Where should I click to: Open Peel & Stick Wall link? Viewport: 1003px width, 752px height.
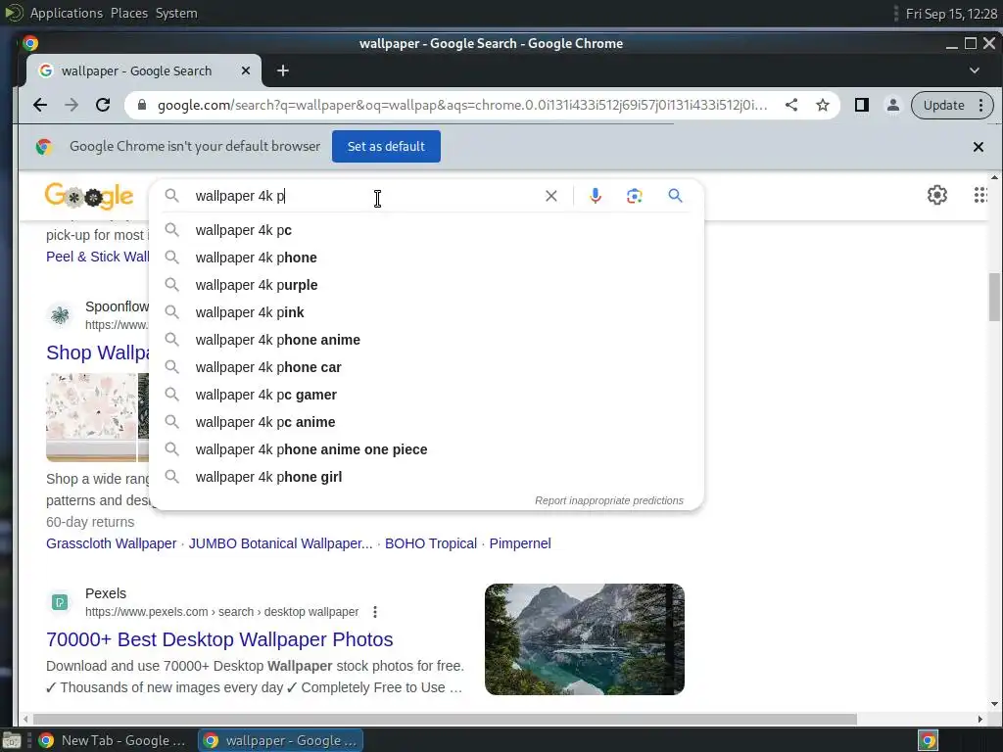point(97,258)
